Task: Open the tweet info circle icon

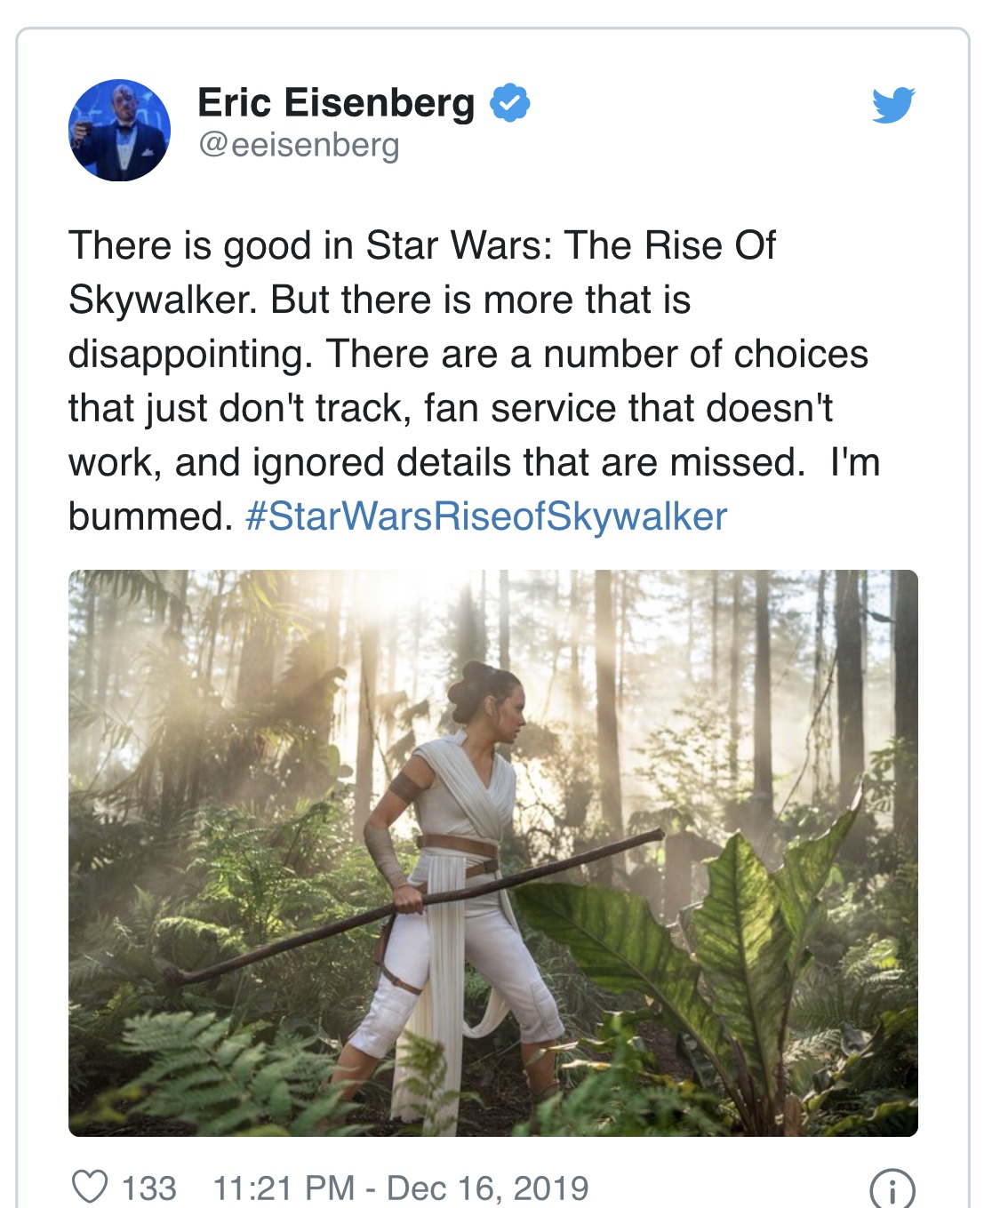Action: [x=892, y=1188]
